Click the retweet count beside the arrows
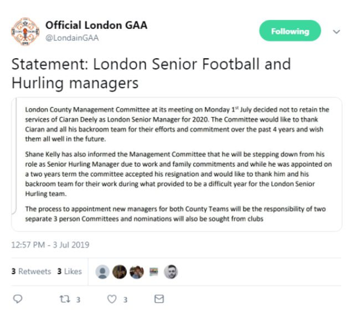The height and width of the screenshot is (313, 360). pos(79,300)
